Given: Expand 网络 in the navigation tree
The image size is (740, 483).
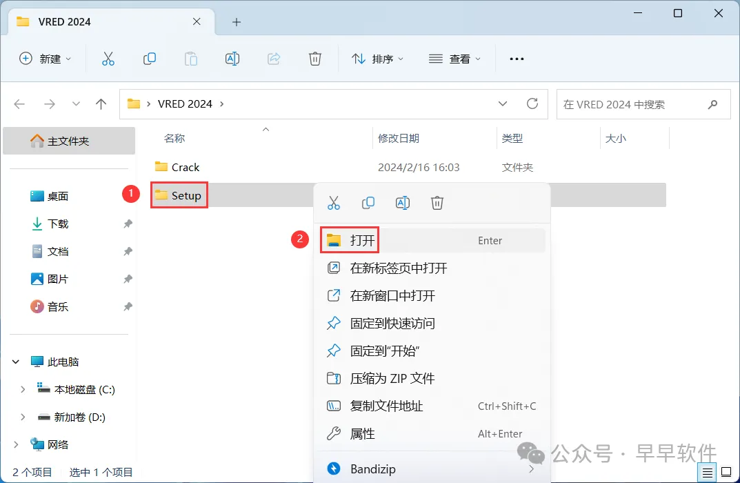Looking at the screenshot, I should pyautogui.click(x=16, y=445).
